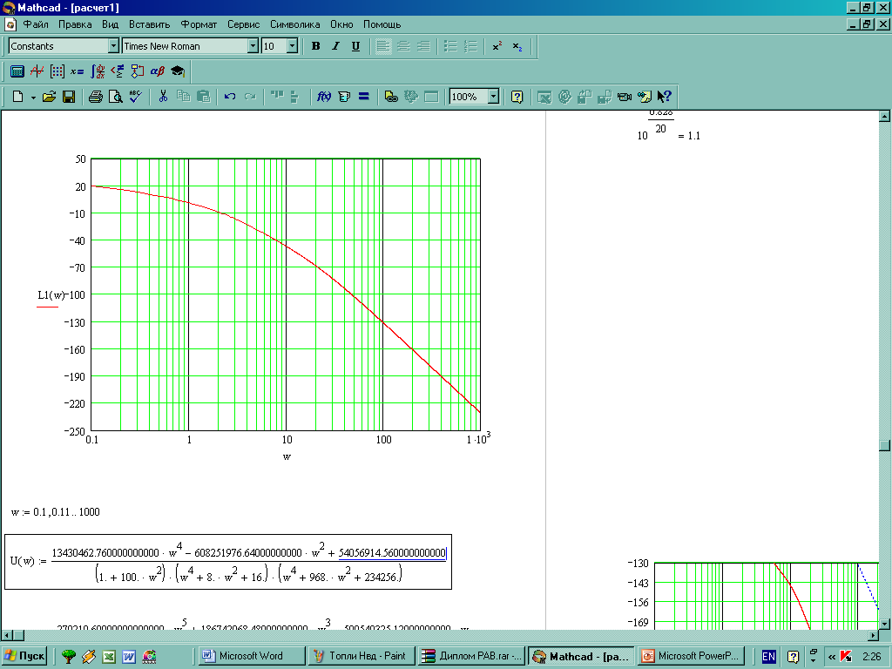The width and height of the screenshot is (892, 669).
Task: Open the Graph palette
Action: [37, 71]
